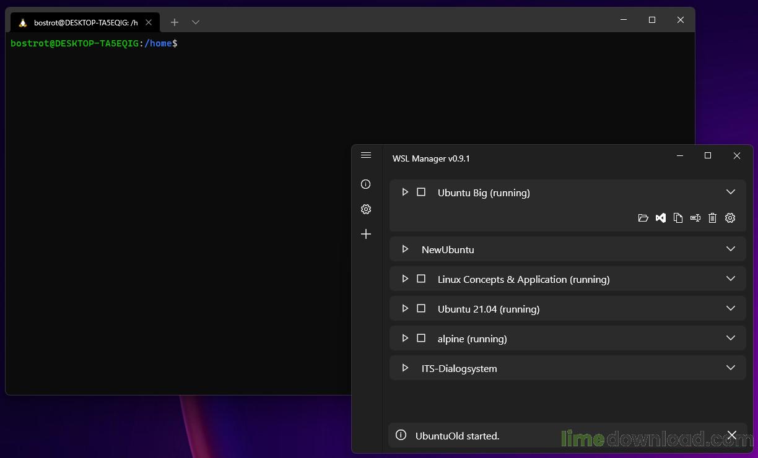Start the NewUbuntu distro
This screenshot has height=458, width=758.
click(x=405, y=249)
